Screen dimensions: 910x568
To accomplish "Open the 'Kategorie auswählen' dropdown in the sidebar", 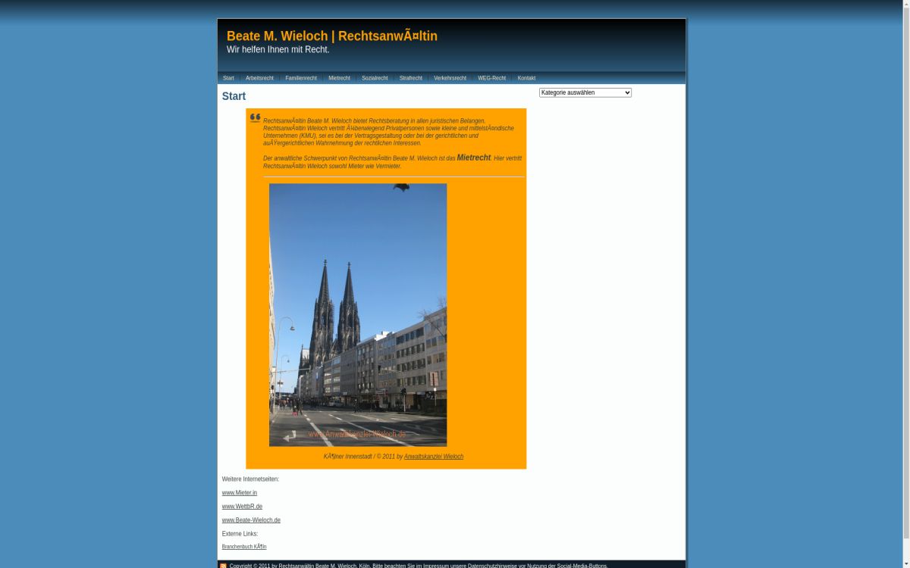I will click(x=585, y=92).
